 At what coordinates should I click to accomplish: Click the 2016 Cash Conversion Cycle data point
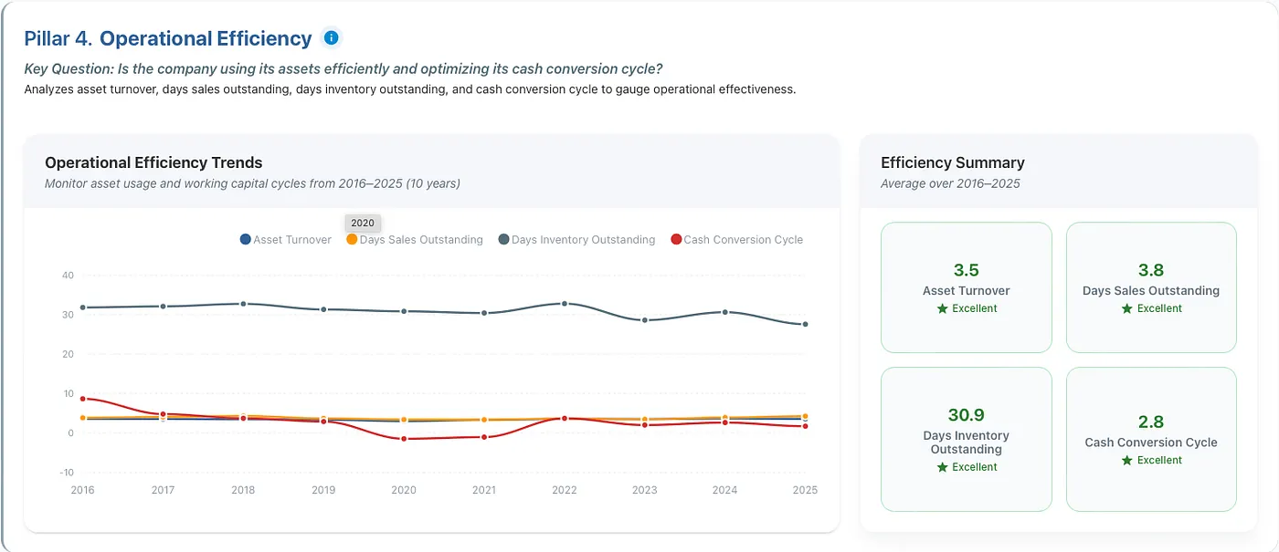[x=83, y=399]
